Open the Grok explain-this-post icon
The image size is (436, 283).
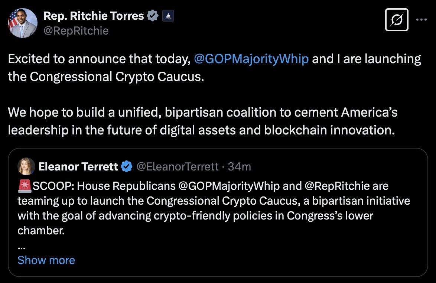click(x=397, y=20)
